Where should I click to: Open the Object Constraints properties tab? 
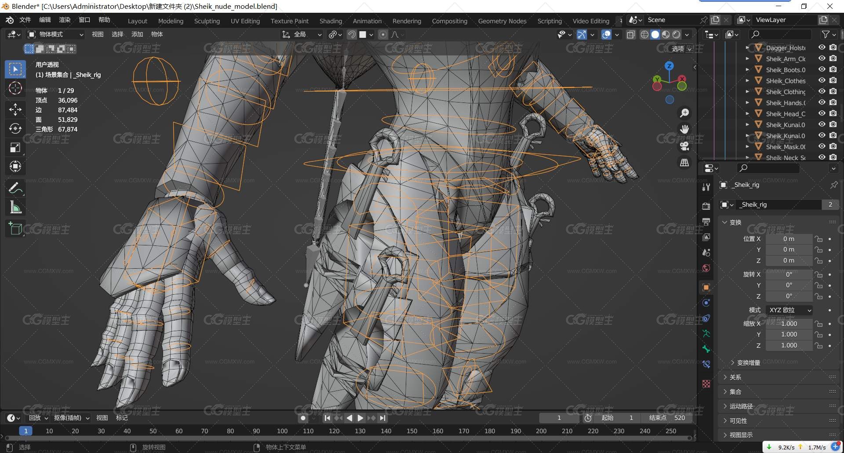coord(706,318)
